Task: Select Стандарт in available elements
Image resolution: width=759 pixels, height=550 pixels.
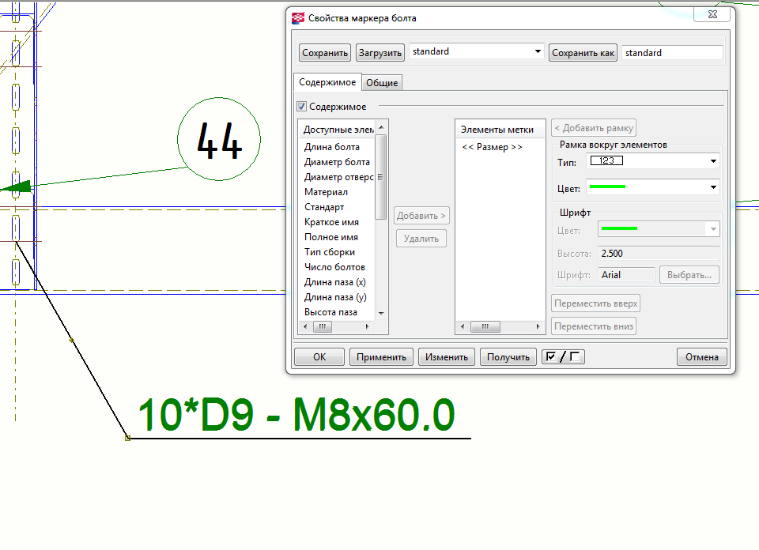Action: [324, 207]
